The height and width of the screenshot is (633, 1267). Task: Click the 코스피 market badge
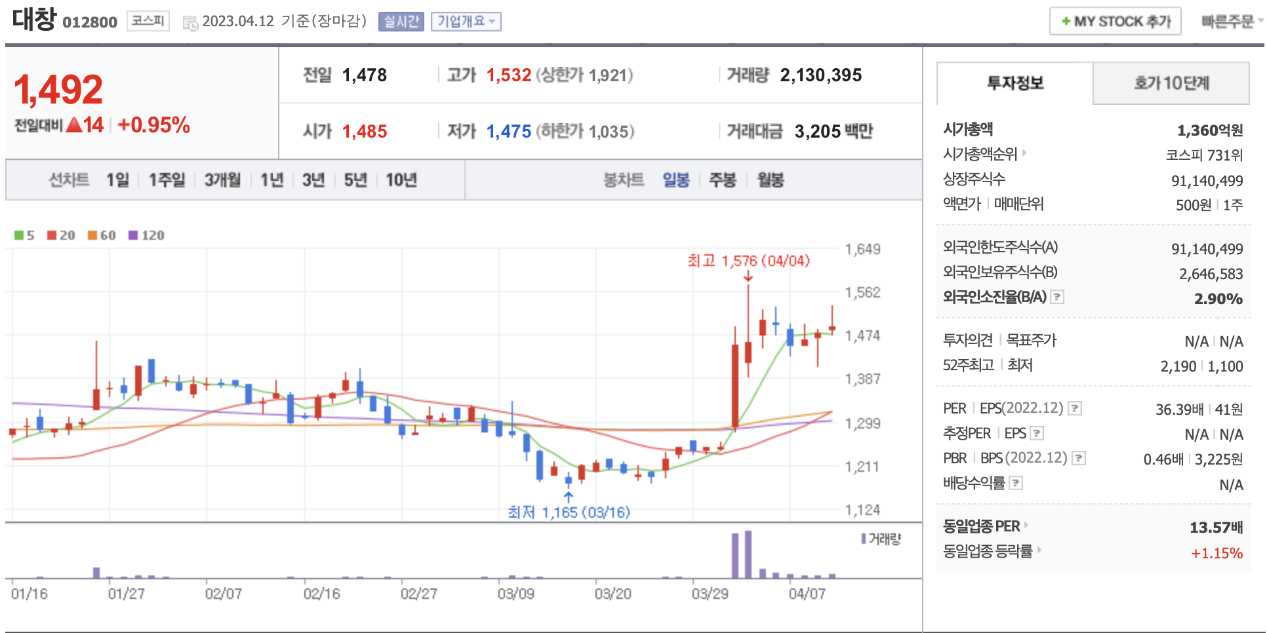pyautogui.click(x=148, y=21)
